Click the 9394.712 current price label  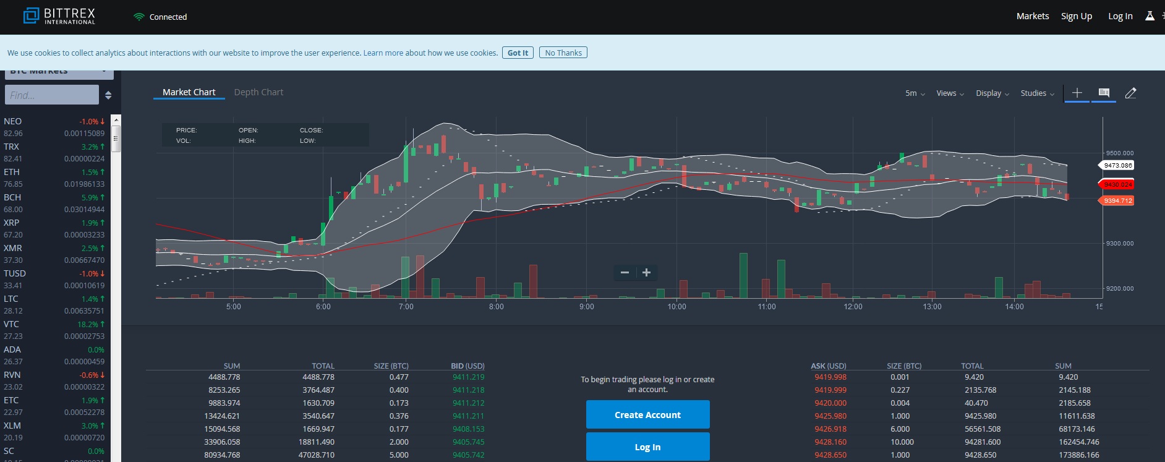click(x=1116, y=200)
